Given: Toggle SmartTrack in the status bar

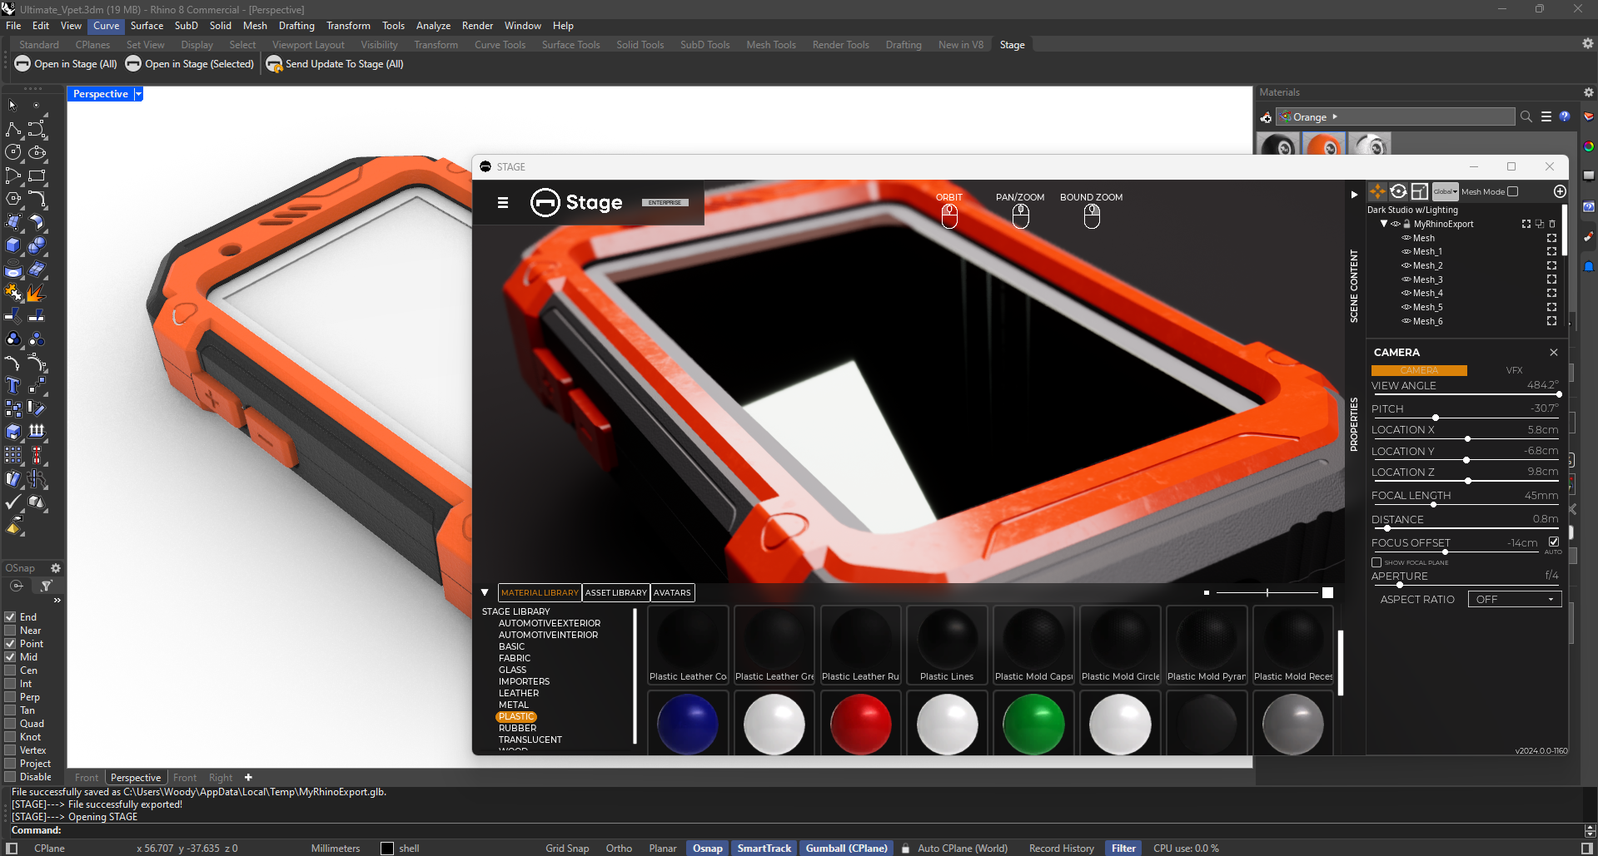Looking at the screenshot, I should (764, 849).
